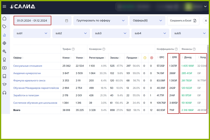Open the sub1 filter dropdown

(32, 33)
